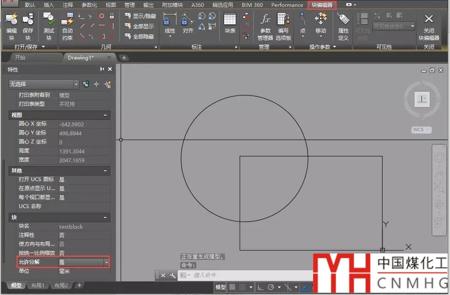Click the 块表 (Block Table) icon
The image size is (450, 295).
(230, 24)
